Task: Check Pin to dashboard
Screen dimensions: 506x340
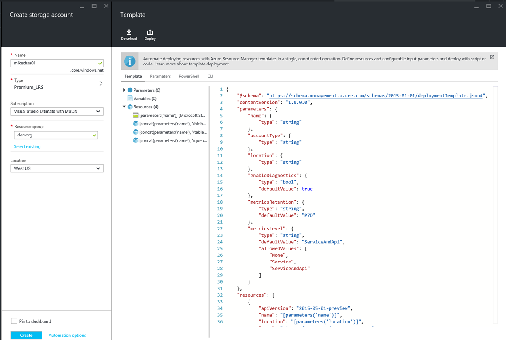Action: click(x=14, y=321)
